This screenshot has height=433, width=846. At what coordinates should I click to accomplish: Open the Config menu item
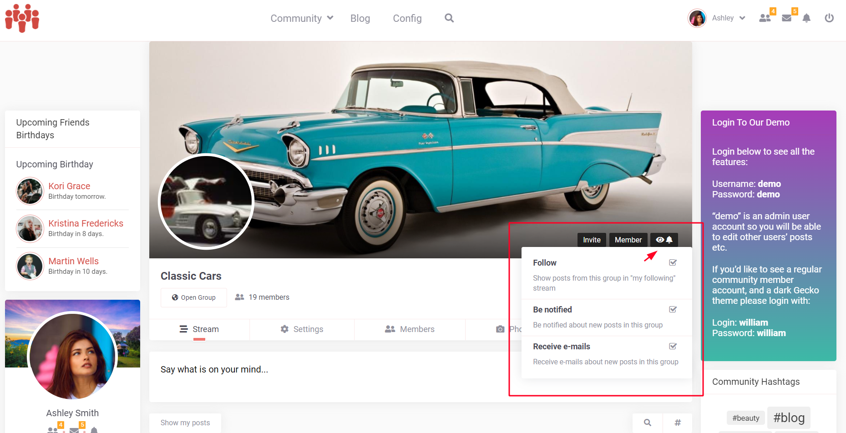(x=407, y=18)
